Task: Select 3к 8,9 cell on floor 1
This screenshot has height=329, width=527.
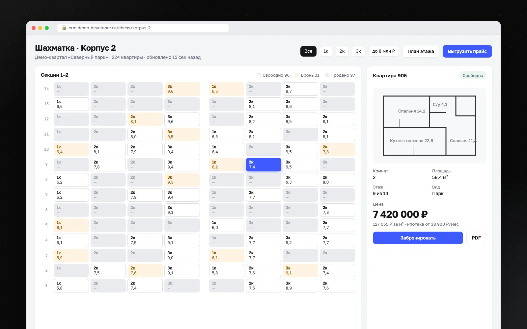Action: [x=300, y=286]
